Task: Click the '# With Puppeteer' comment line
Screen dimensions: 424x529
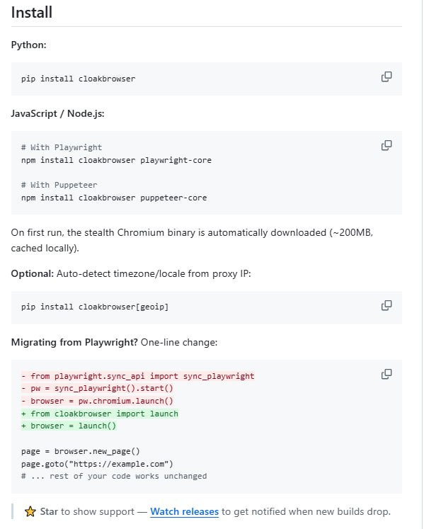Action: click(x=59, y=185)
